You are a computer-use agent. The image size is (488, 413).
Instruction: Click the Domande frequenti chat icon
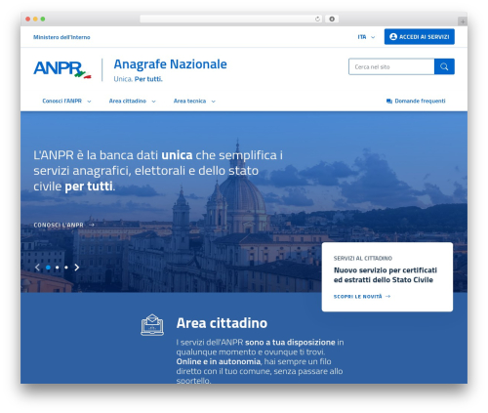[x=389, y=102]
